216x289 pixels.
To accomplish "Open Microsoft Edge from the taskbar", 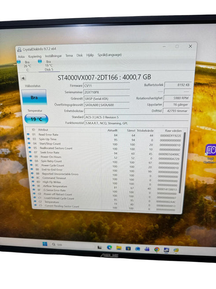I will pyautogui.click(x=109, y=247).
